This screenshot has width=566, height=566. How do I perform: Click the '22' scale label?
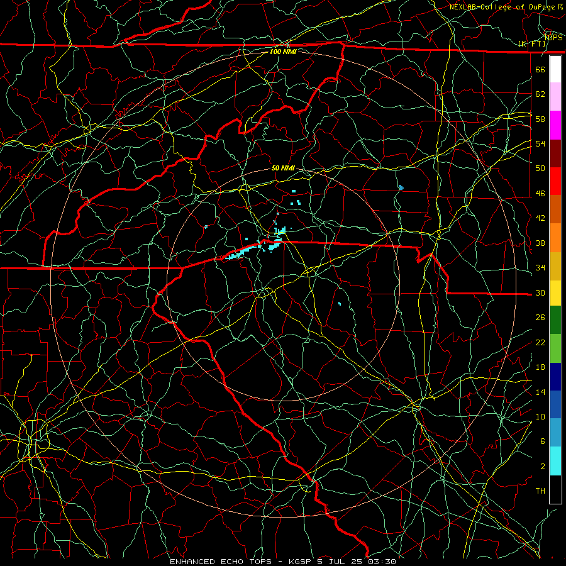(540, 342)
